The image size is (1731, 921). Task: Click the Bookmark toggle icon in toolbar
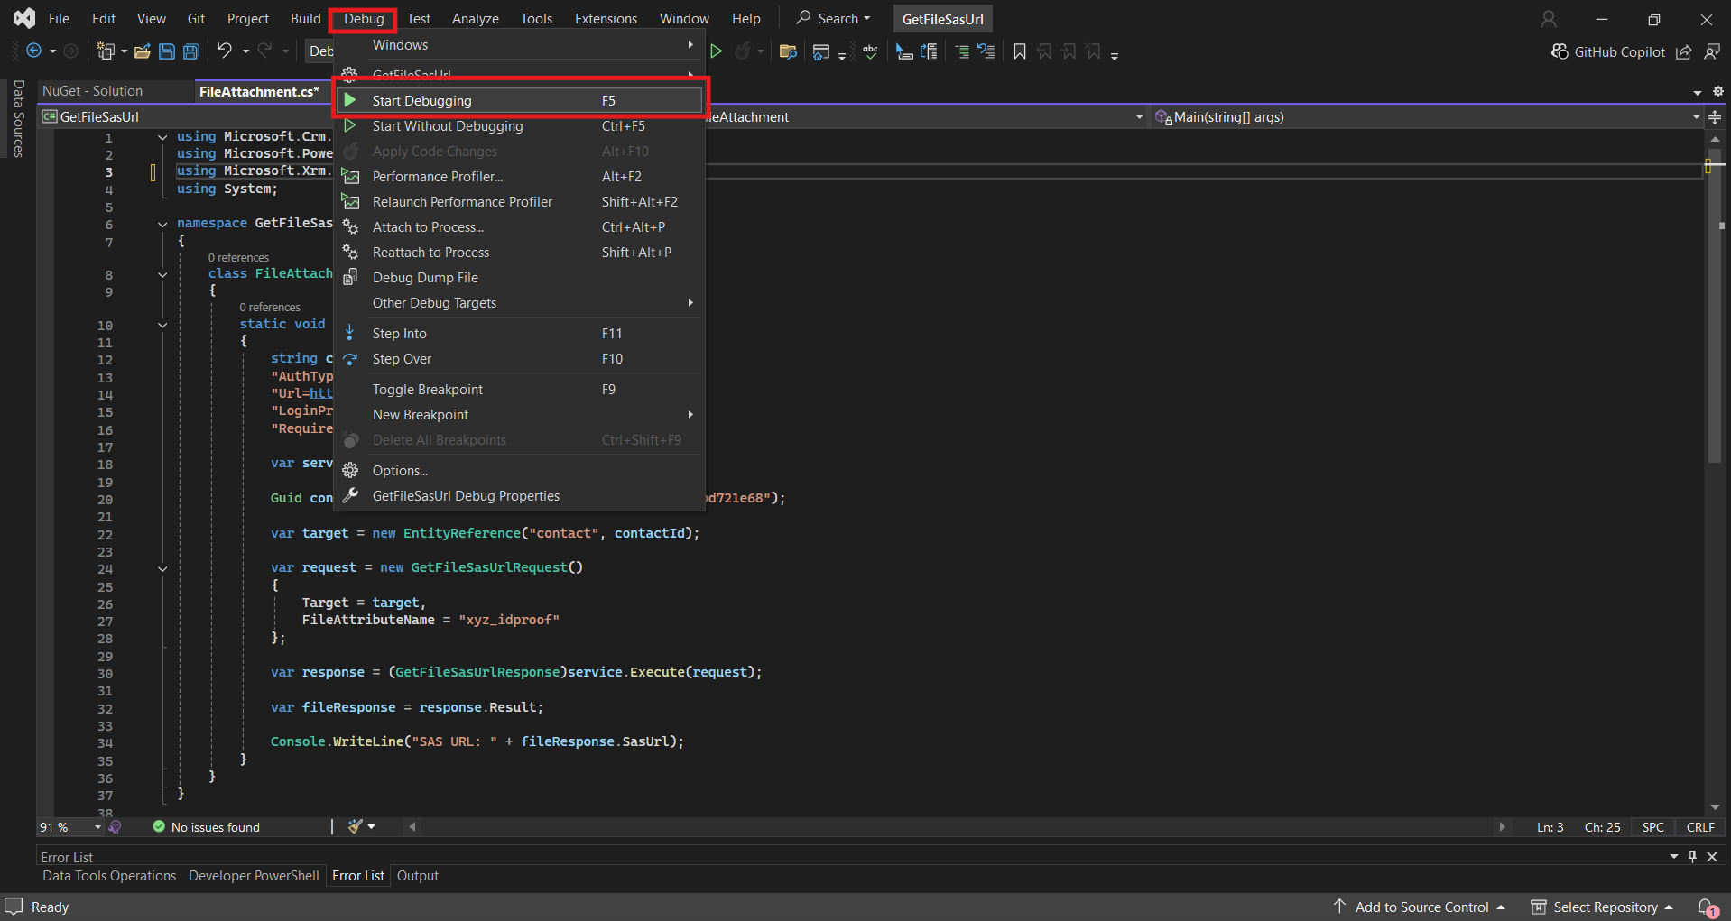coord(1020,51)
